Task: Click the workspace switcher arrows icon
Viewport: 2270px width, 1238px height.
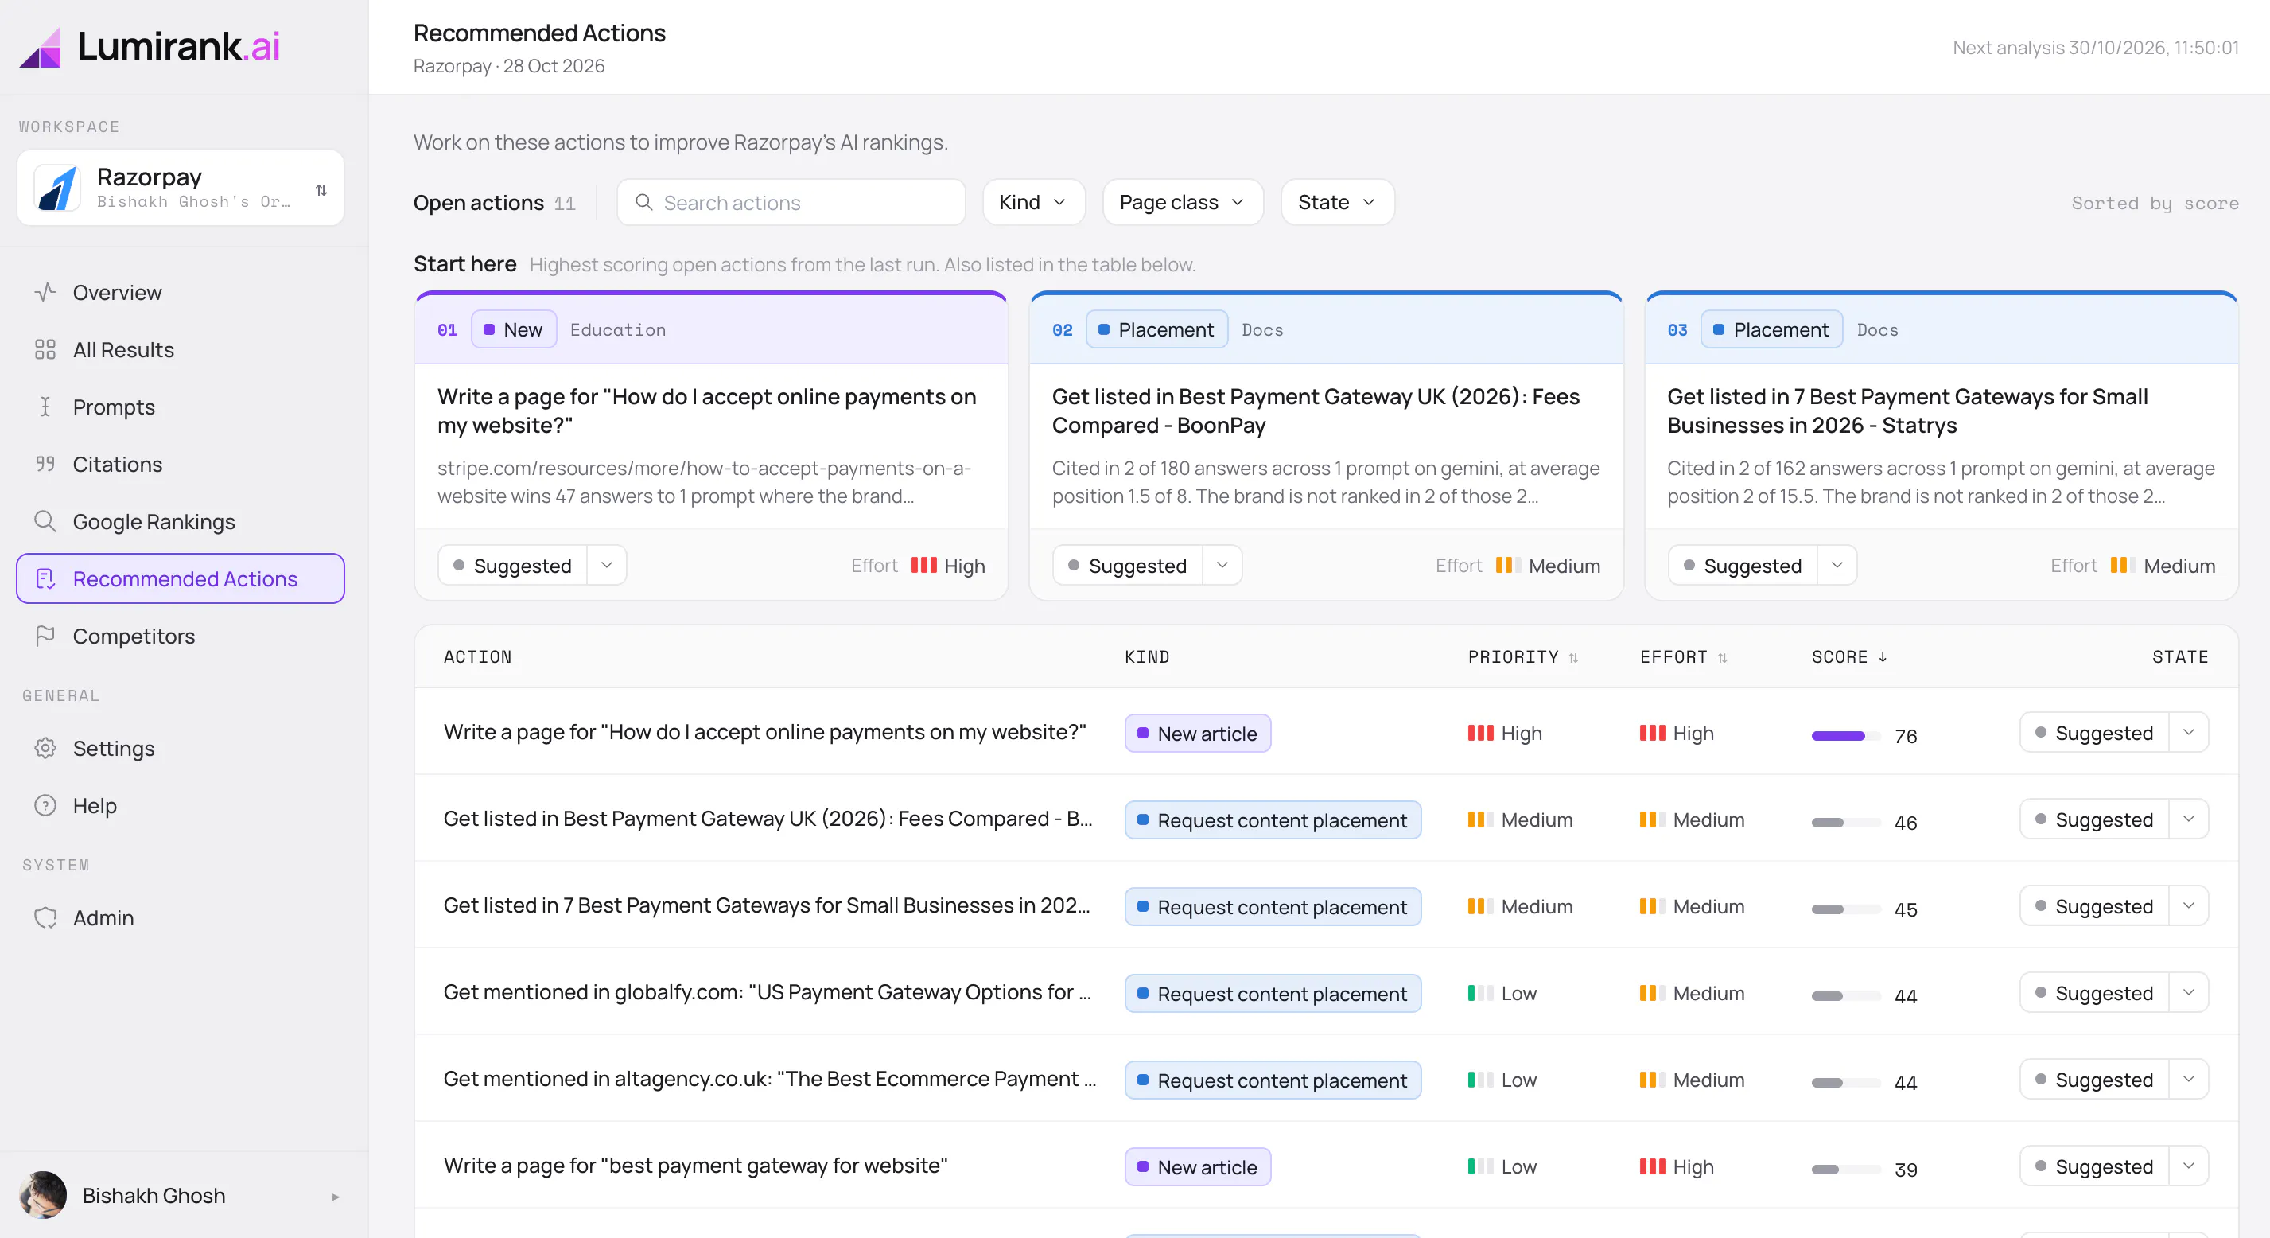Action: click(321, 189)
